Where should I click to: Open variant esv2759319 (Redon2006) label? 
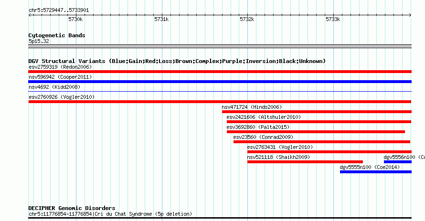(x=60, y=67)
